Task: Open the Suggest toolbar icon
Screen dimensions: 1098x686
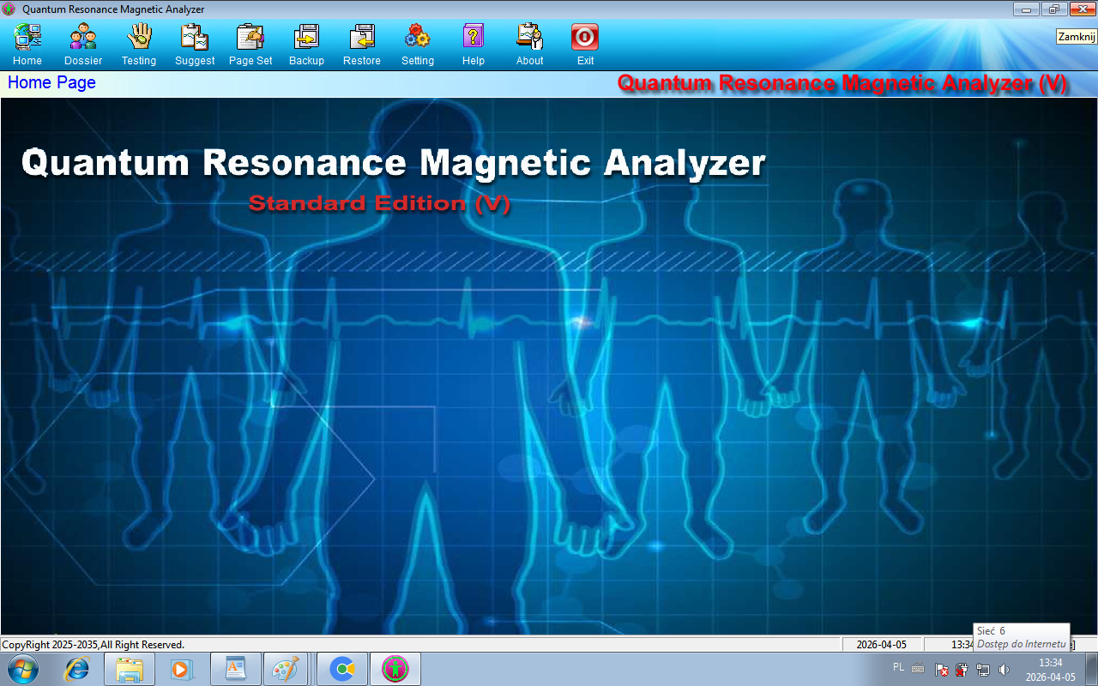Action: 195,38
